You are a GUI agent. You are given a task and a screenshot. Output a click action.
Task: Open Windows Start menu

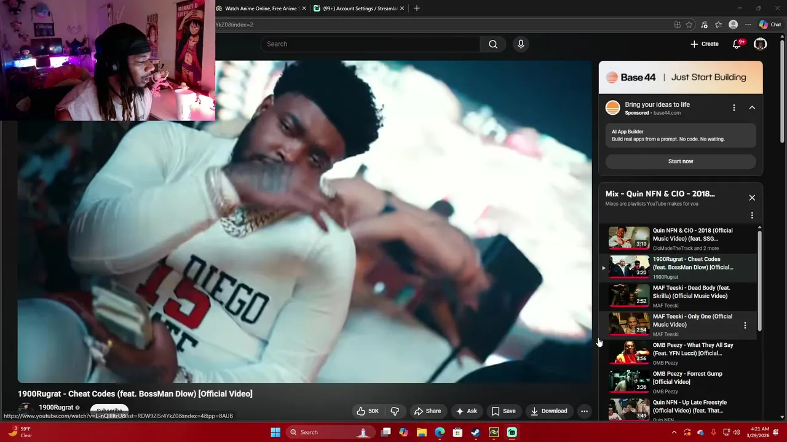[x=275, y=432]
